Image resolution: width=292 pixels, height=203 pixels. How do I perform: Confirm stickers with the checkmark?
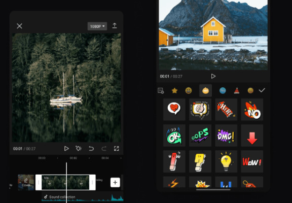(262, 90)
